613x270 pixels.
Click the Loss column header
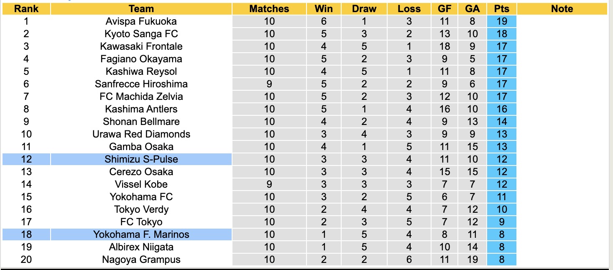(x=409, y=9)
